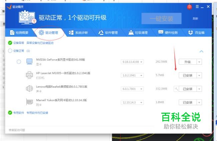Open the 垃圾清理 tab
Screen dimensions: 217x141
pyautogui.click(x=138, y=33)
